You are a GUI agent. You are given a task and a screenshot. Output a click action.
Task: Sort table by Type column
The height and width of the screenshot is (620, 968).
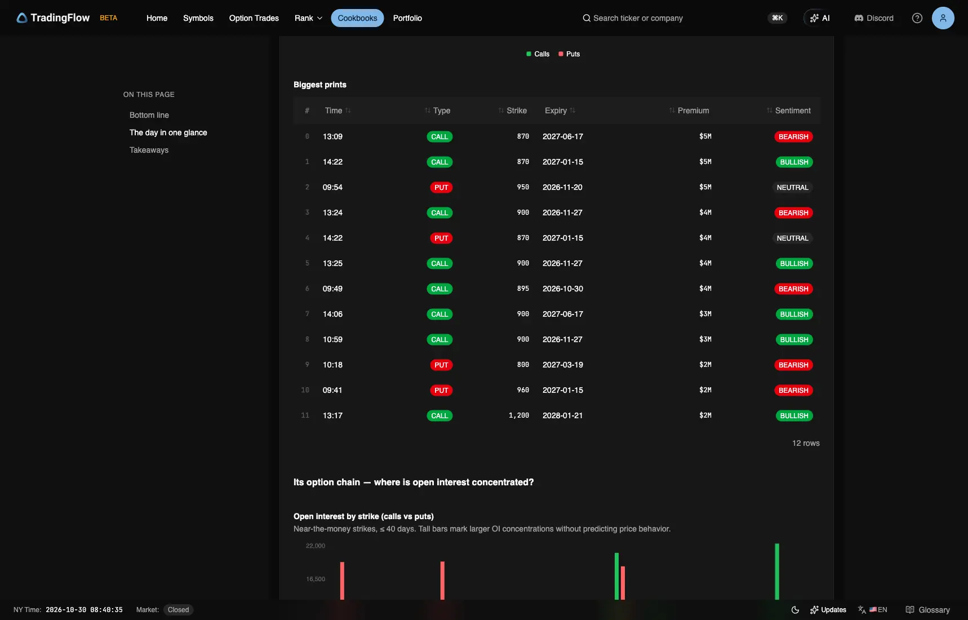[x=437, y=110]
